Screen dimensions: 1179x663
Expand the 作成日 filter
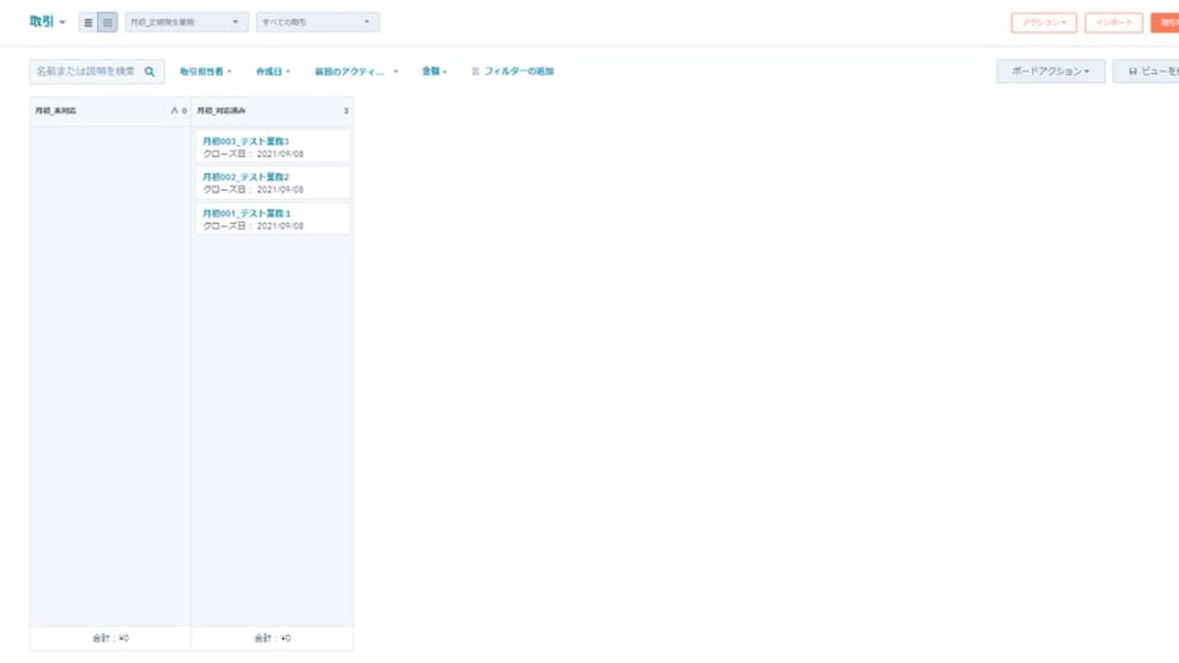click(273, 71)
